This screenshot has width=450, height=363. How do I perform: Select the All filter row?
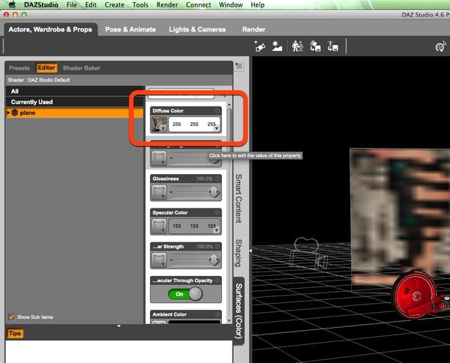click(75, 91)
